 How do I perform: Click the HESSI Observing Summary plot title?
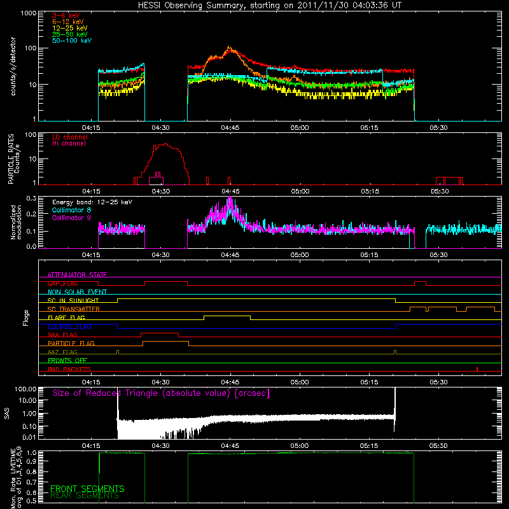point(269,6)
